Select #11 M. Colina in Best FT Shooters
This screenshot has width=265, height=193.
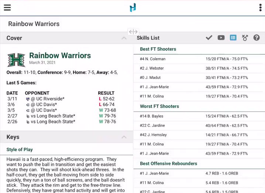tap(199, 96)
